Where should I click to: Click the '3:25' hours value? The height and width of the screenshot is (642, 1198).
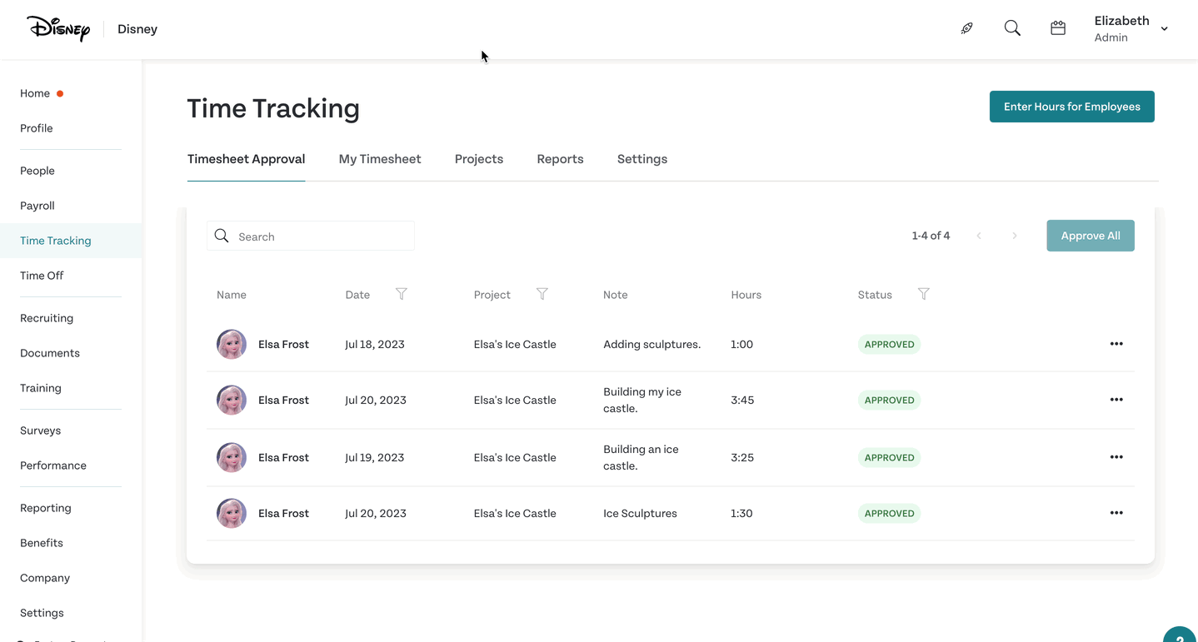coord(742,457)
